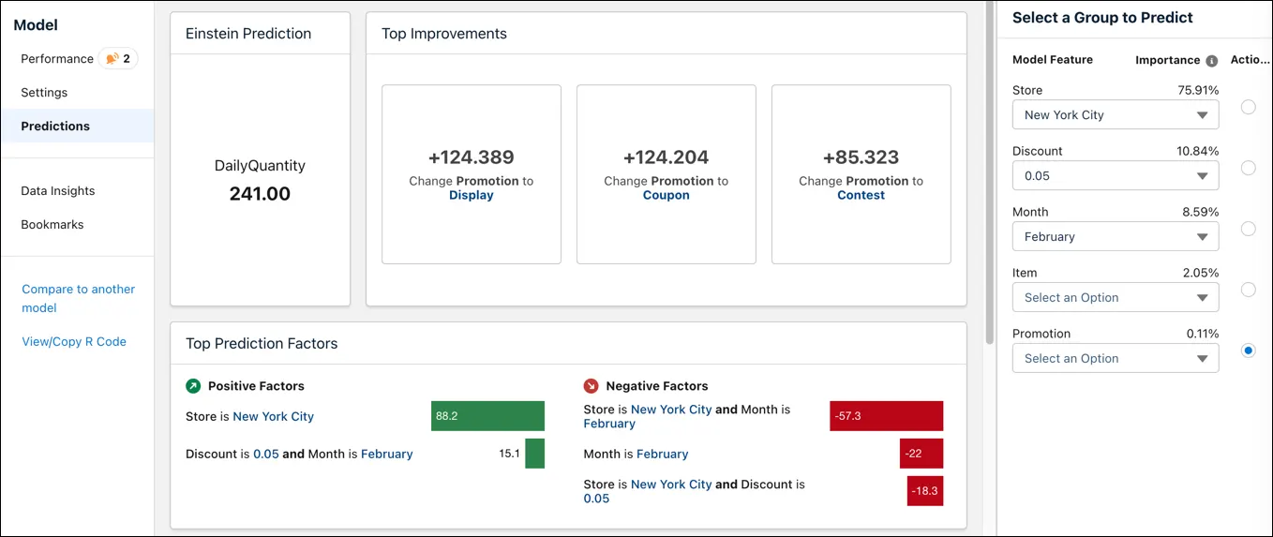Click the Performance warnings badge icon
1273x537 pixels.
112,59
